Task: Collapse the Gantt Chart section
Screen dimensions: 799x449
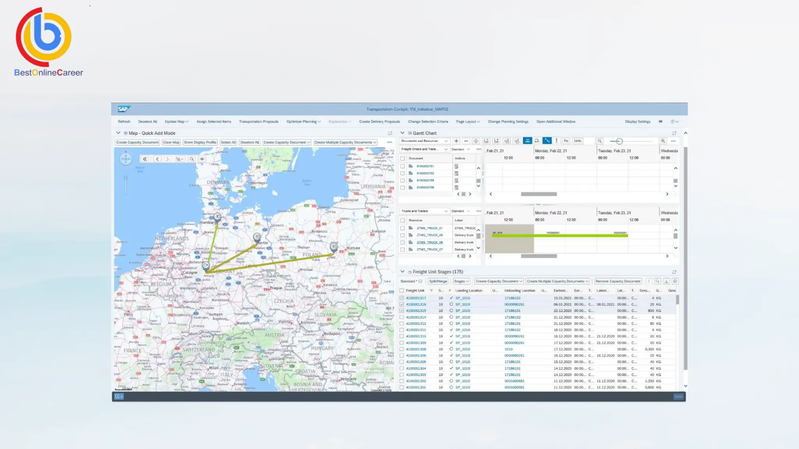Action: tap(403, 133)
